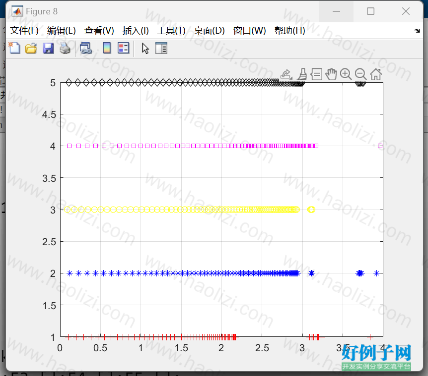The image size is (428, 376).
Task: Click the x-axis tick label 1.5
Action: tap(181, 348)
